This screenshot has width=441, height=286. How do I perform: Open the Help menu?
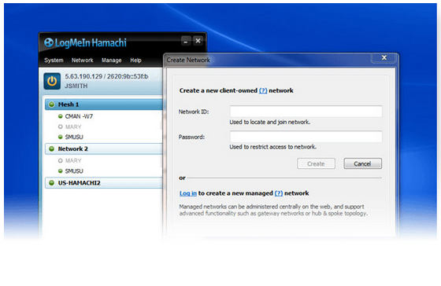point(135,60)
